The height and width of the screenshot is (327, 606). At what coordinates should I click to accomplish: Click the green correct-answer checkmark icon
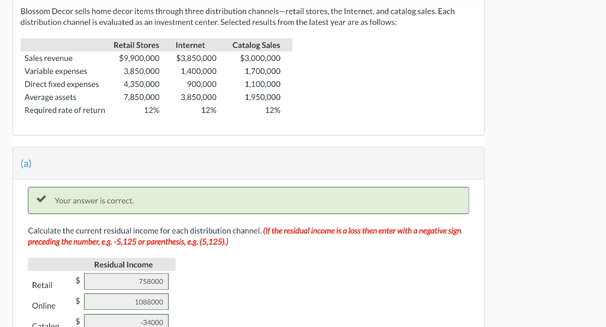point(41,199)
